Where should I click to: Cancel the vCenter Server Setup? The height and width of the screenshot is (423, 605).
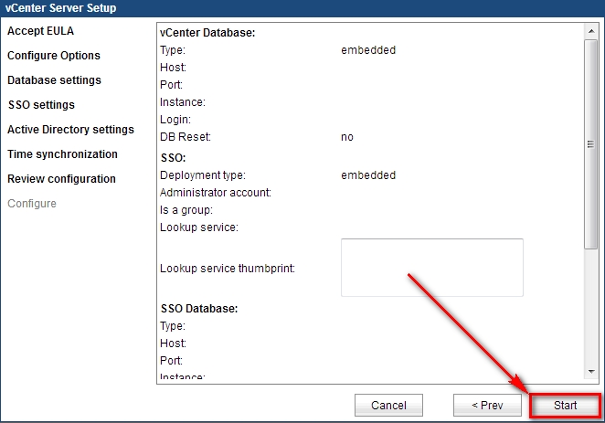[x=388, y=406]
